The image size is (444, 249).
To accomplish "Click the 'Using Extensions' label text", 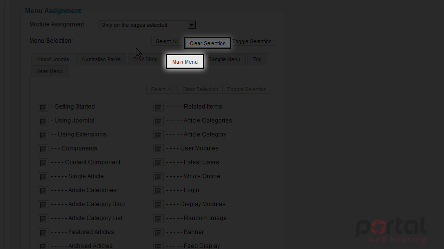I will 82,134.
